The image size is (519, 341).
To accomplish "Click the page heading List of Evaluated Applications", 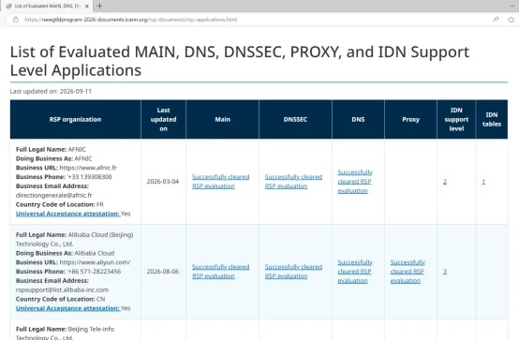I will (240, 61).
